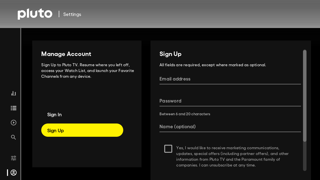Screen dimensions: 320x180
Task: Select the Account profile icon
Action: (x=13, y=172)
